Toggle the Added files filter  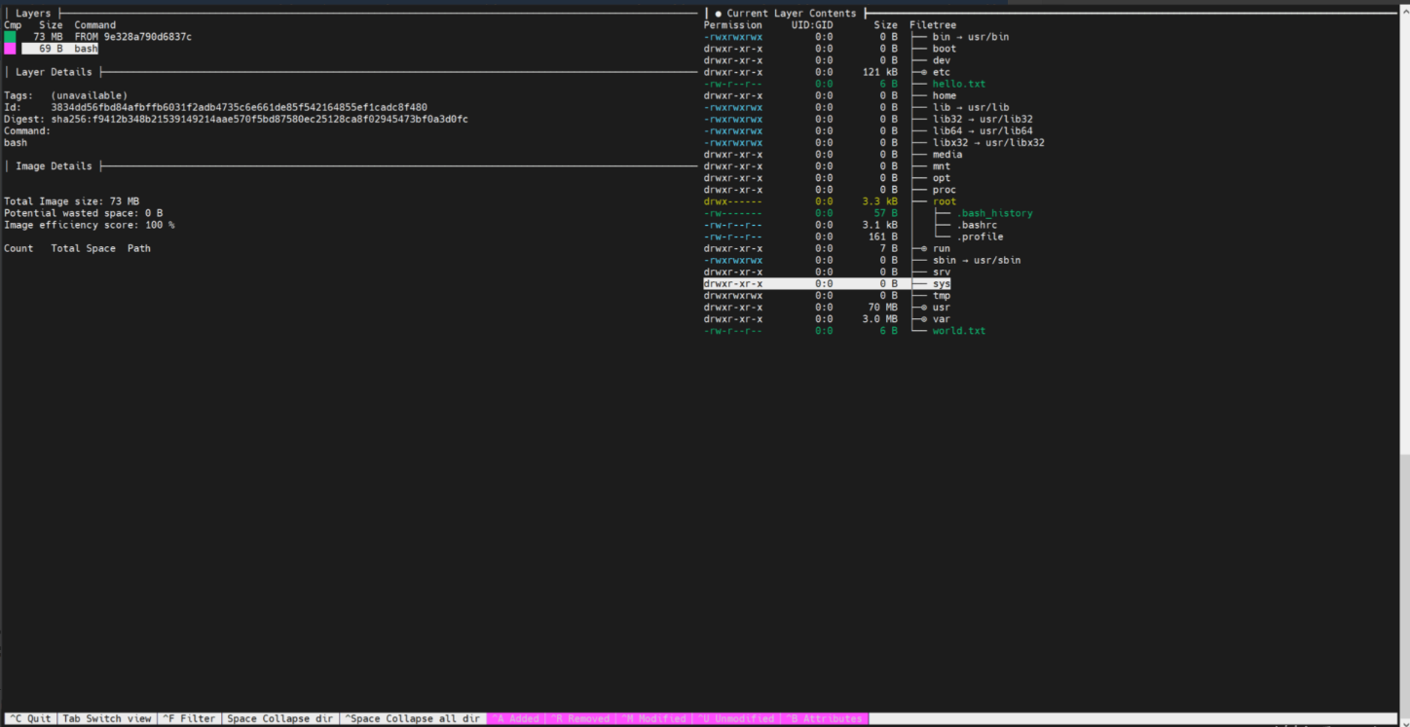(x=515, y=719)
